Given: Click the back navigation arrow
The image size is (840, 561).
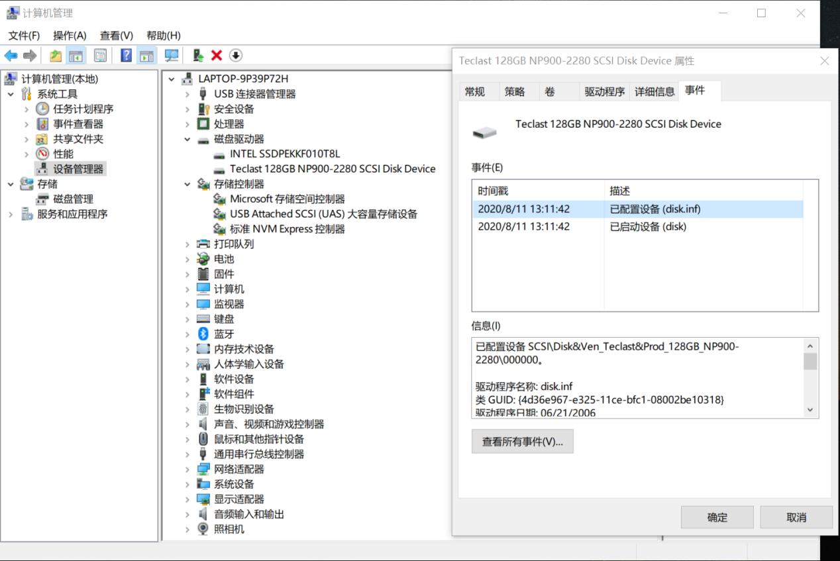Looking at the screenshot, I should point(10,56).
